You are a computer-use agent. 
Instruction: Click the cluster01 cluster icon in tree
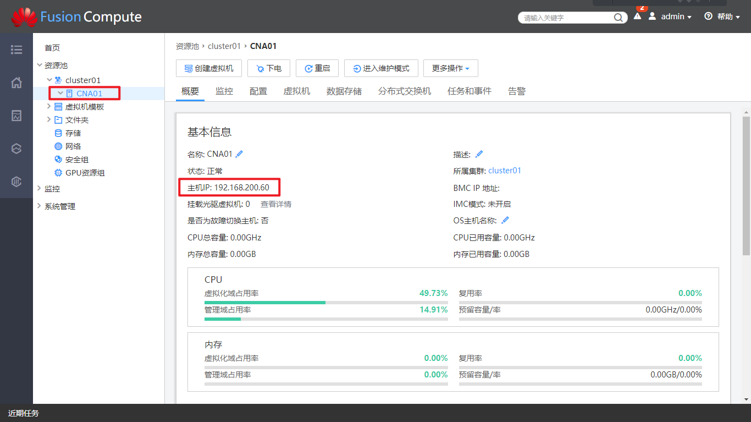tap(58, 80)
